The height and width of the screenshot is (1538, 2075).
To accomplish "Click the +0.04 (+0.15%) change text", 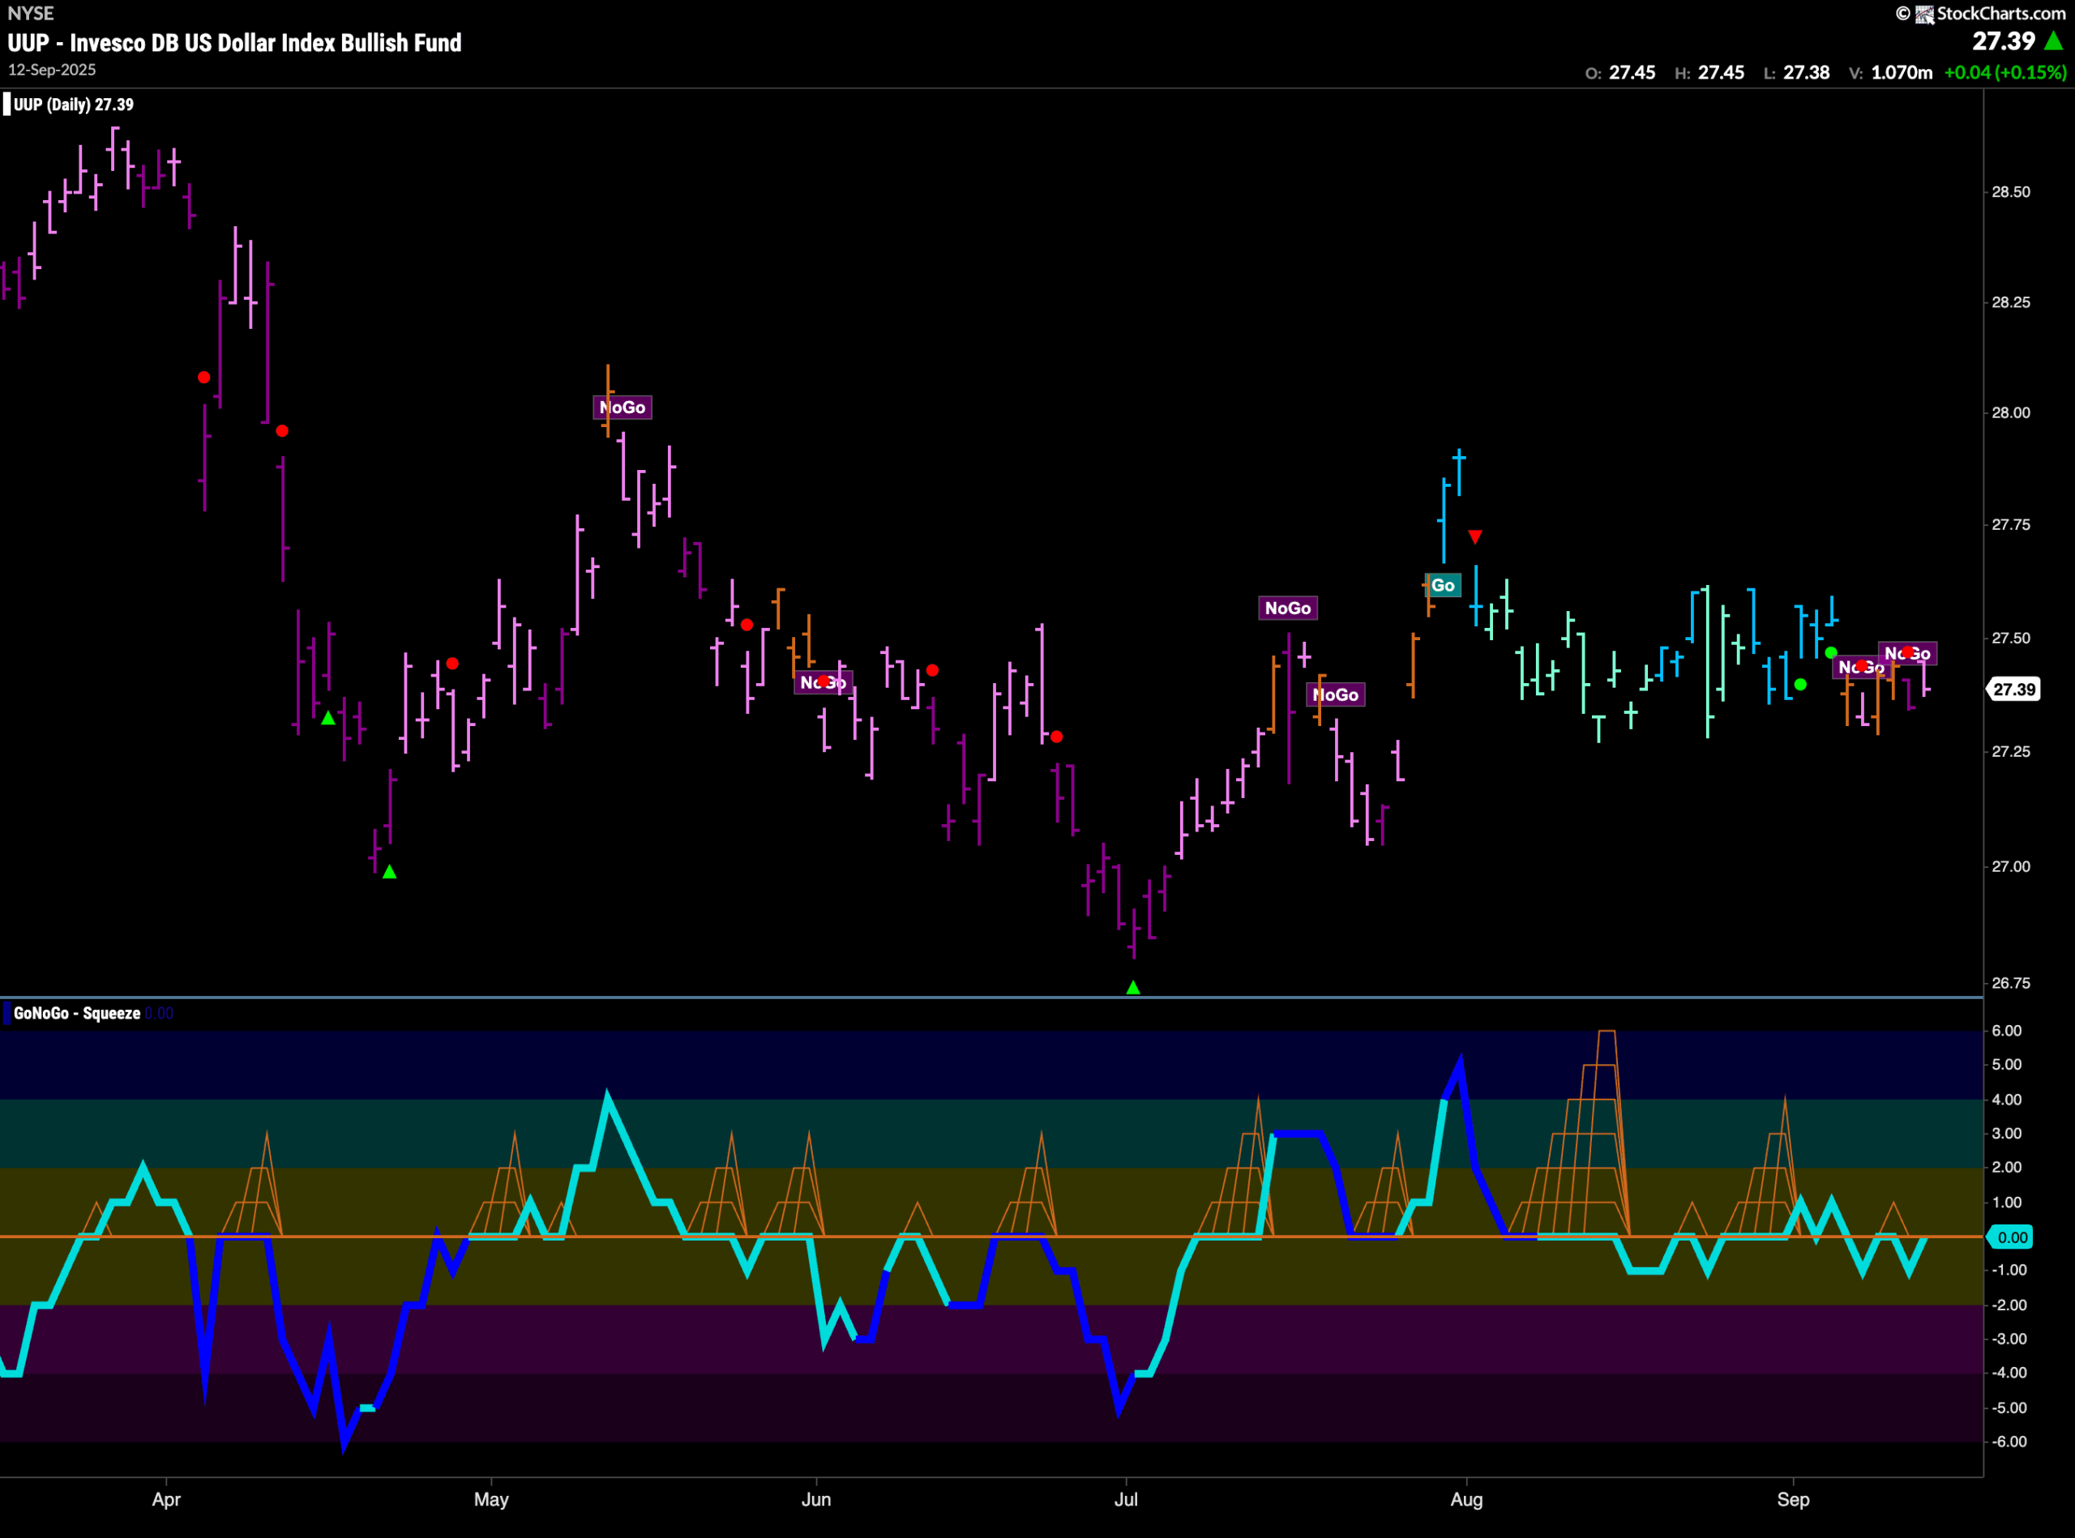I will pos(2005,73).
